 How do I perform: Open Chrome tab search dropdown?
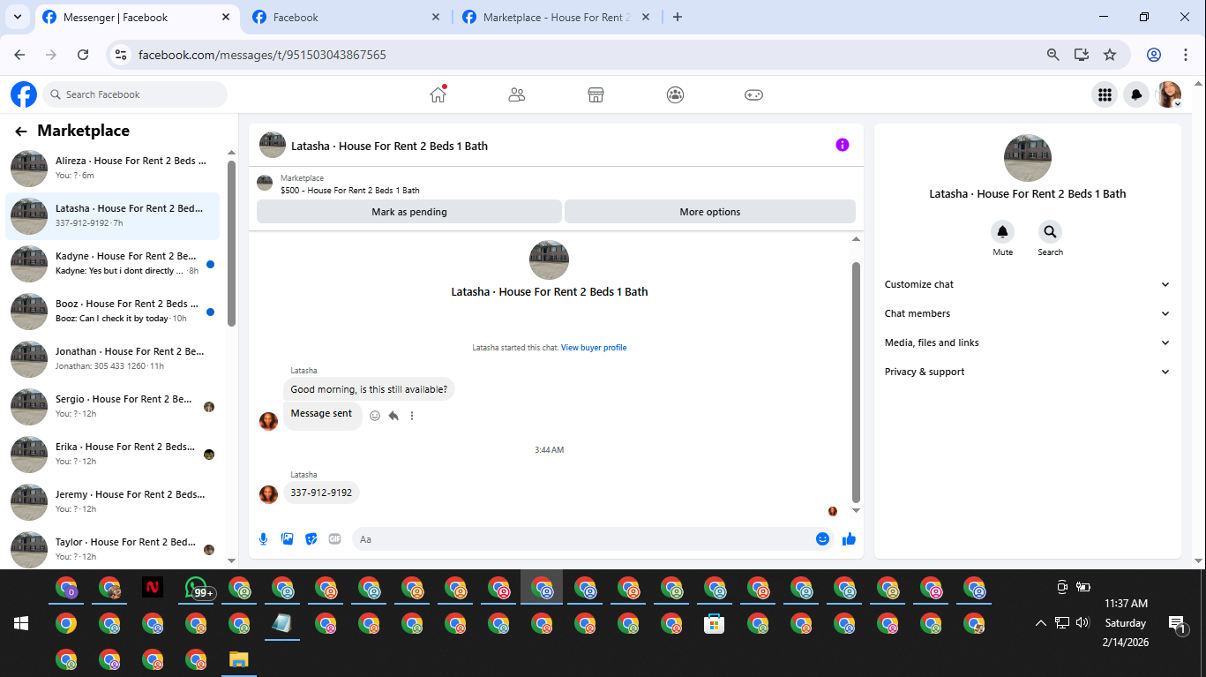pos(17,17)
